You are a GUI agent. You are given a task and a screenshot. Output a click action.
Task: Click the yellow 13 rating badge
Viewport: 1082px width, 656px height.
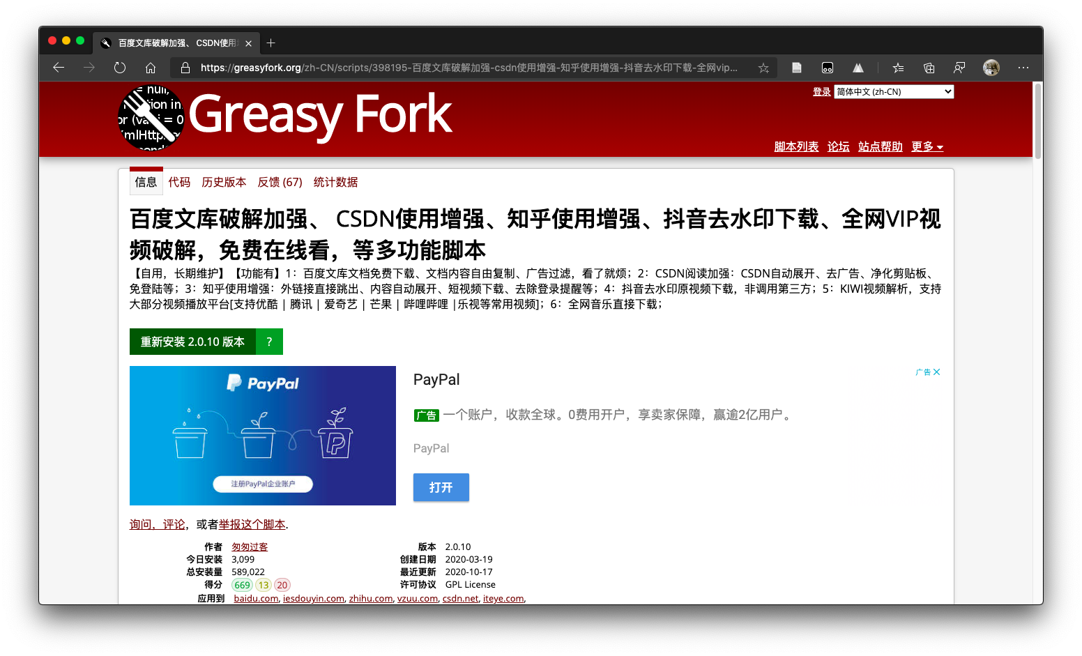pos(264,585)
